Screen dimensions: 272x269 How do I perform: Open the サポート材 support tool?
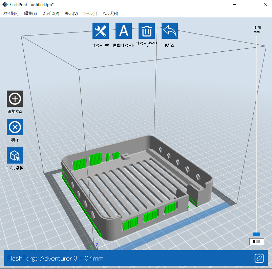coord(101,31)
